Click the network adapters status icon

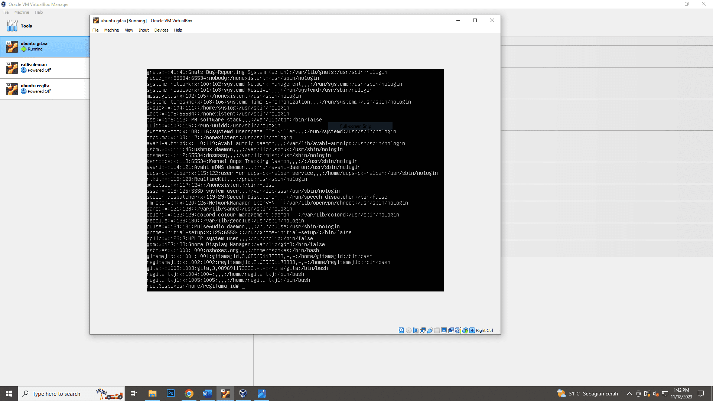[423, 330]
